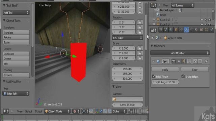The width and height of the screenshot is (216, 121).
Task: Select the translate manipulator arrow icon
Action: coord(101,111)
